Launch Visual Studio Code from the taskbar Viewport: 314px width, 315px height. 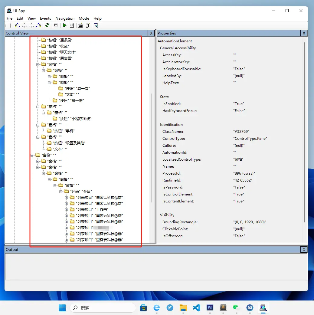(x=196, y=308)
